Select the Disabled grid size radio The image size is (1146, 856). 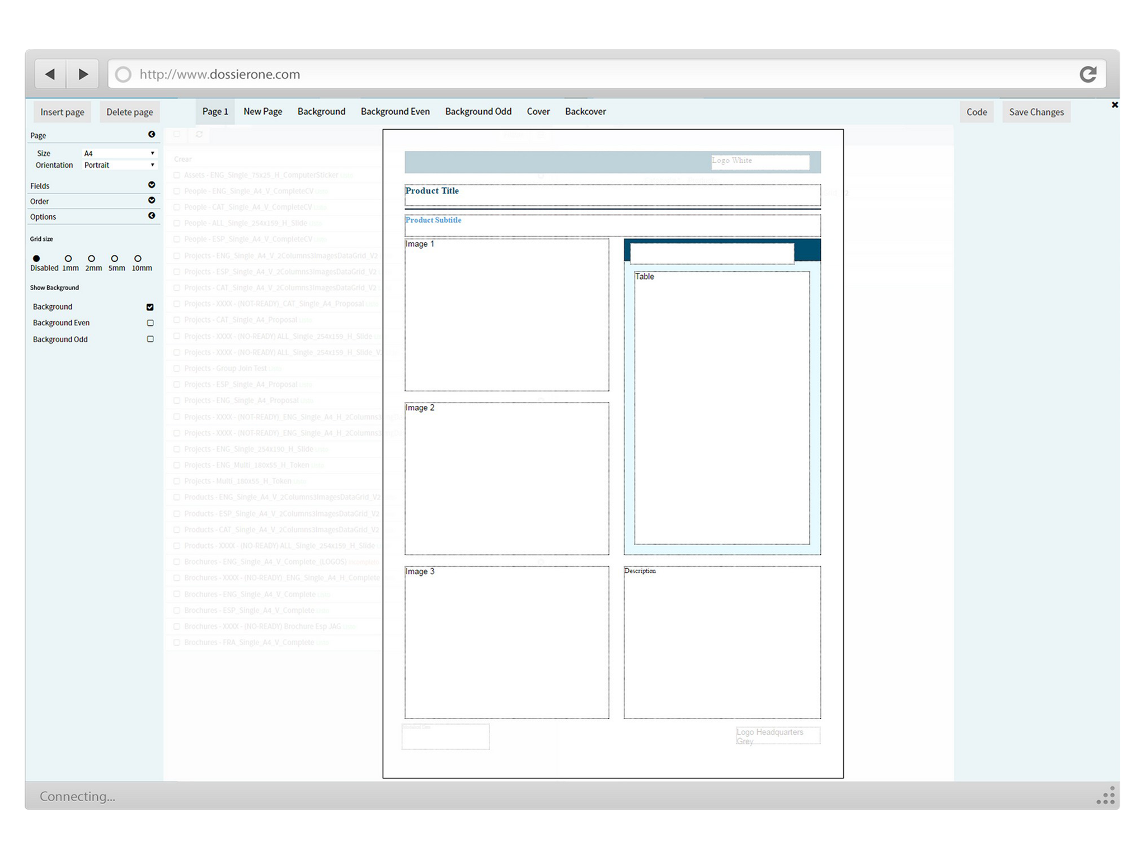click(x=36, y=258)
